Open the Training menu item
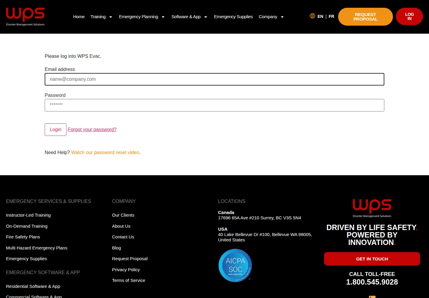The width and height of the screenshot is (429, 298). pyautogui.click(x=98, y=17)
